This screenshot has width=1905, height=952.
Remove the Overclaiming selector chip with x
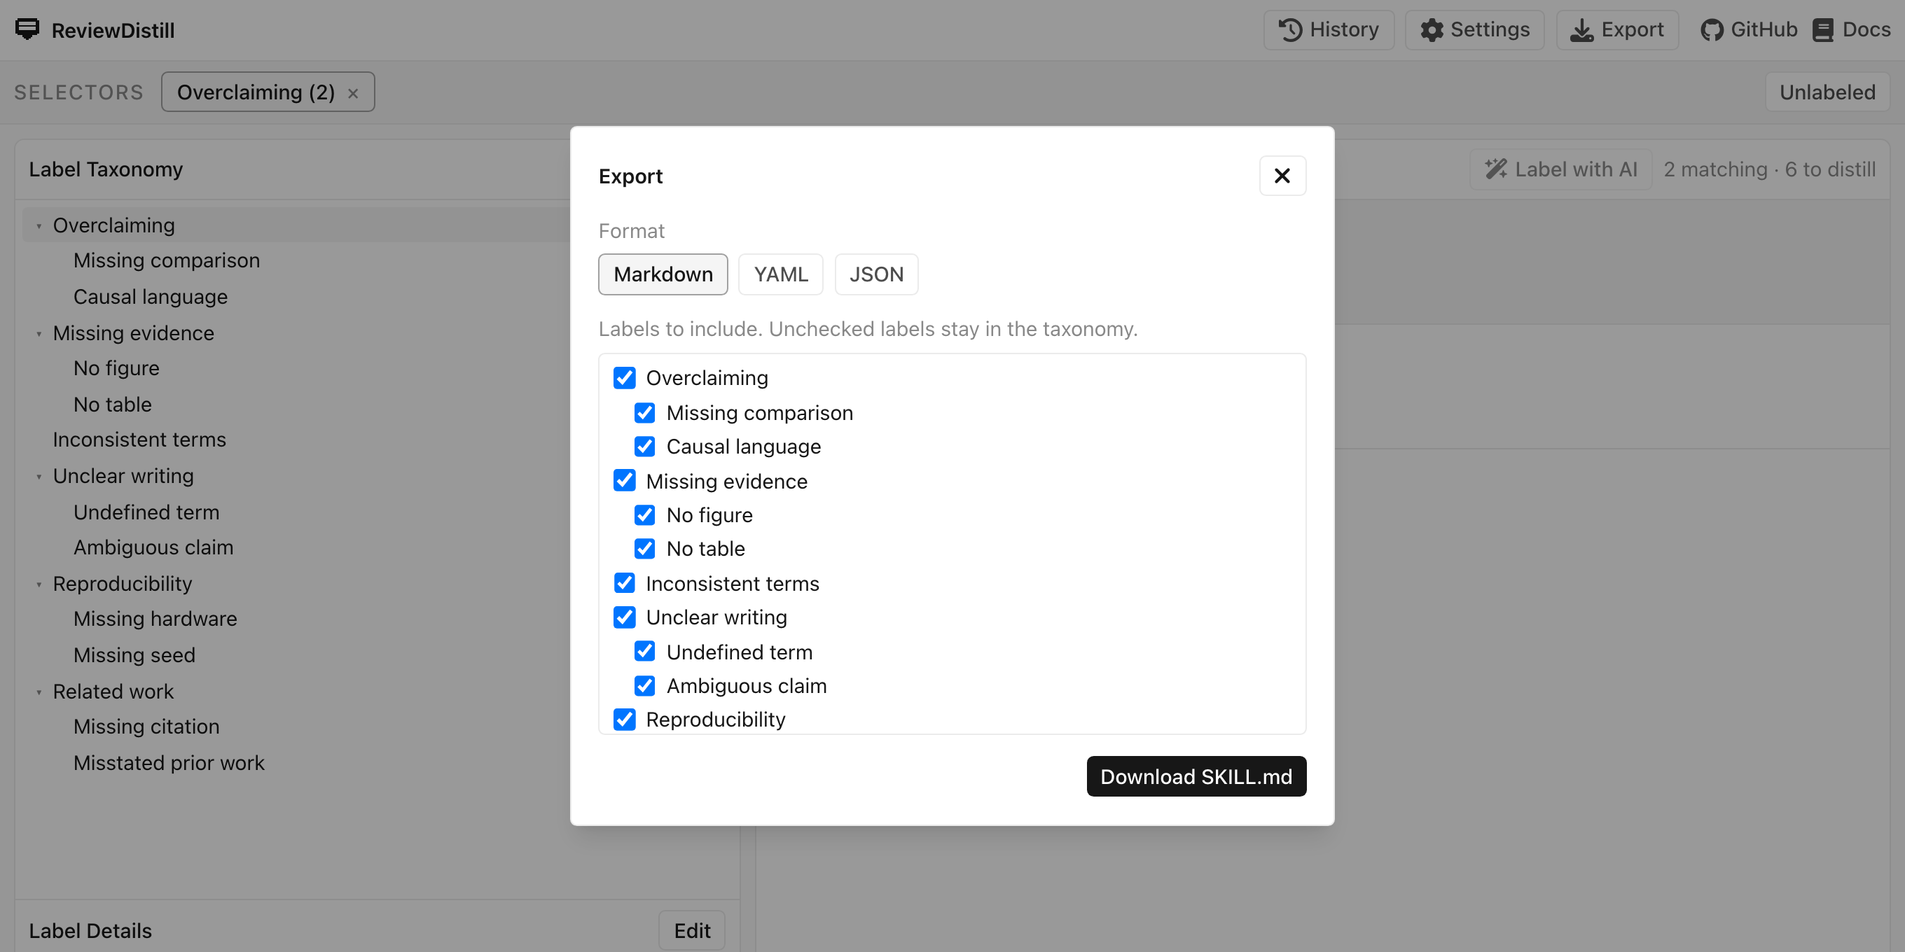(354, 93)
